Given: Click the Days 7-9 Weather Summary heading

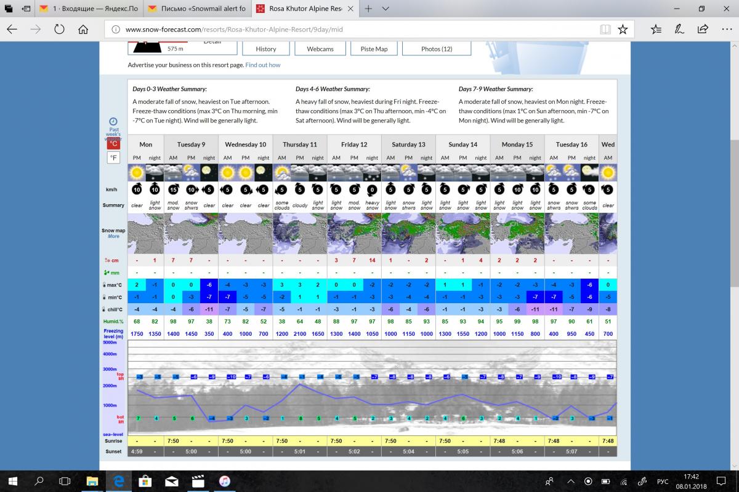Looking at the screenshot, I should (496, 89).
